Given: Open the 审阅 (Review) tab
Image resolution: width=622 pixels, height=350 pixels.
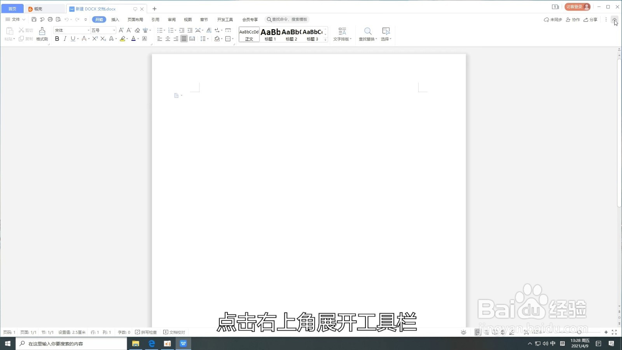Looking at the screenshot, I should [x=172, y=19].
